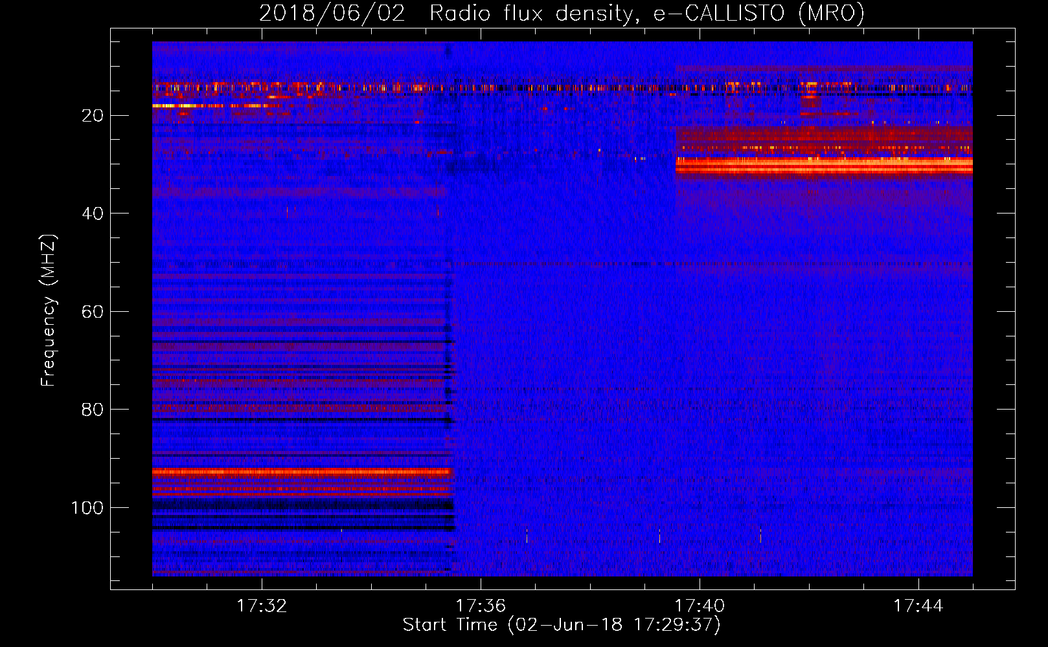Click the frequency tick label '60'
Screen dimensions: 1048x647
click(x=93, y=312)
